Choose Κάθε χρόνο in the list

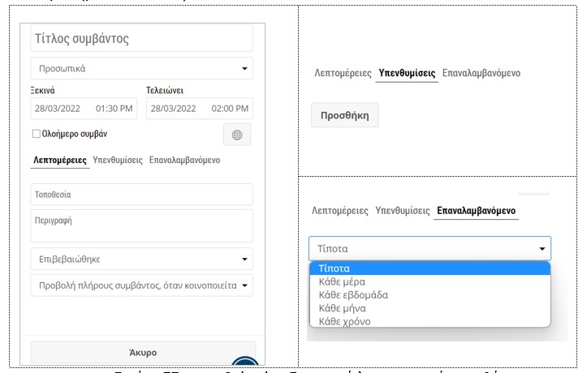[429, 321]
